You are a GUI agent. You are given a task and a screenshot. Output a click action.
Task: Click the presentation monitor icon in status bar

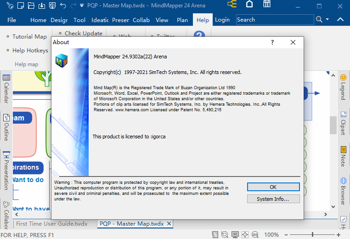[x=235, y=234]
